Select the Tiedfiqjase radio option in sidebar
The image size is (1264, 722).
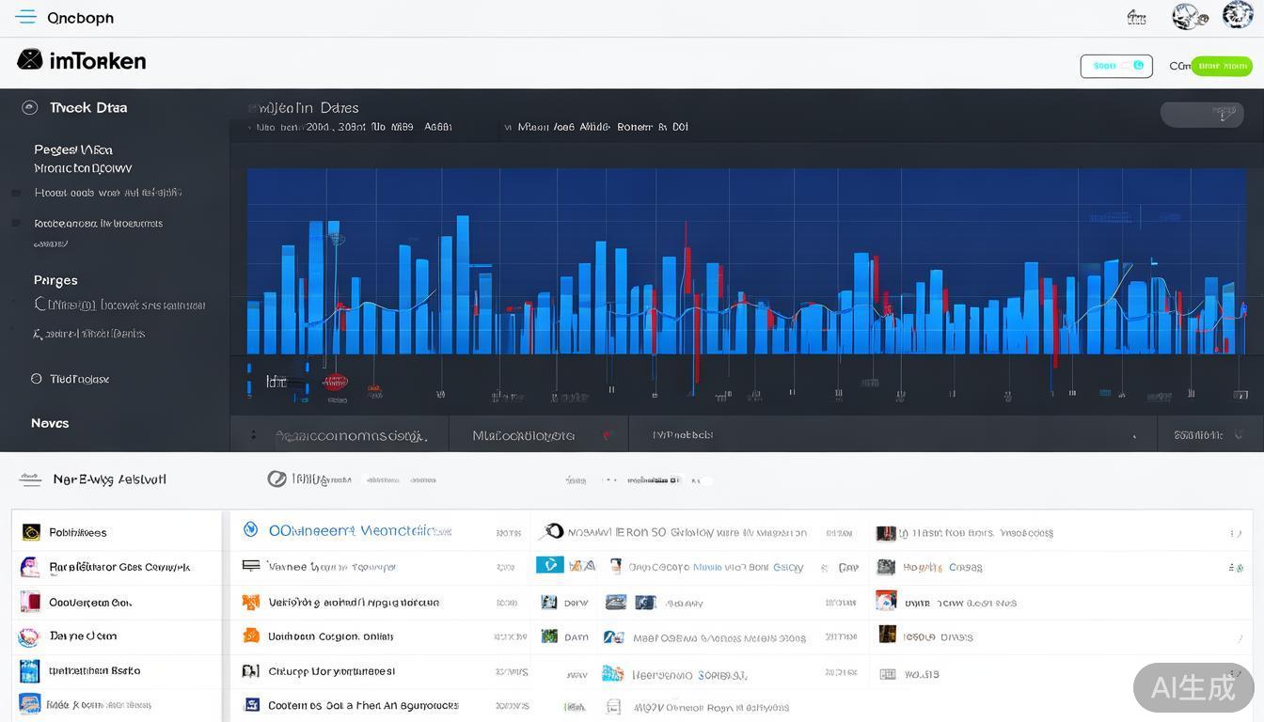click(x=37, y=379)
